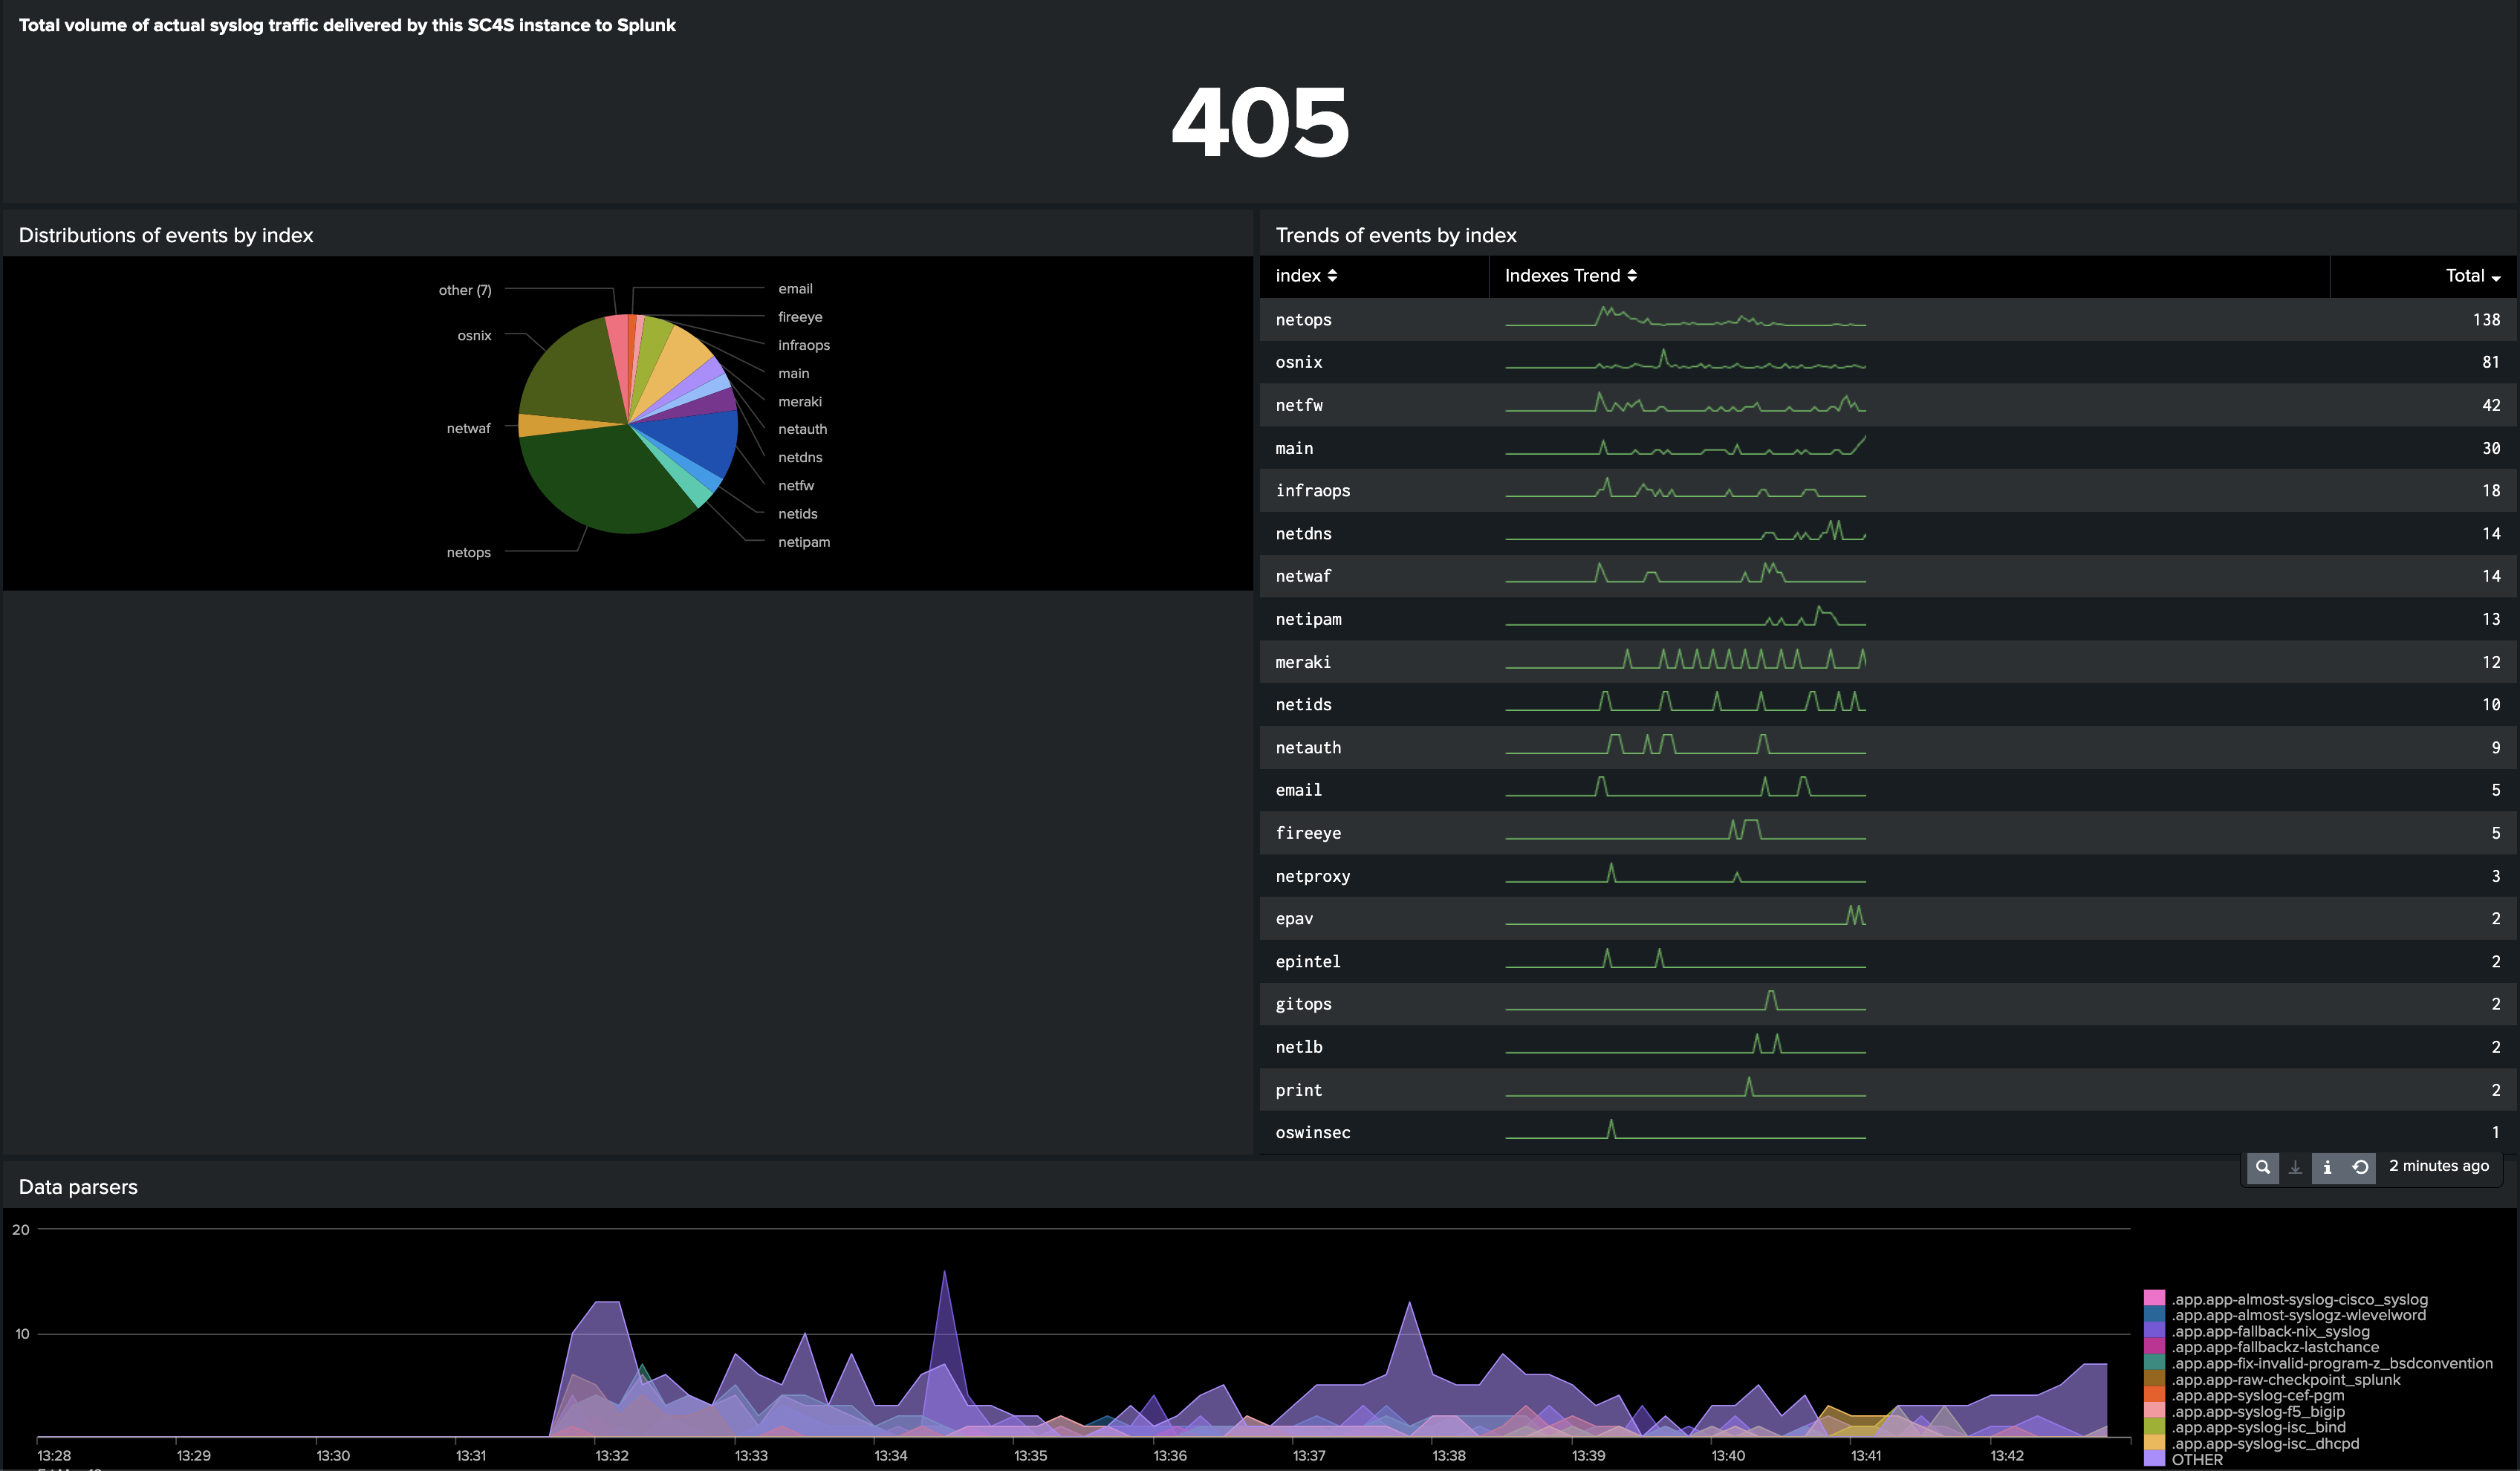Select the netfw table row
Image resolution: width=2520 pixels, height=1471 pixels.
click(x=1298, y=405)
